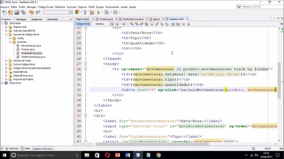Viewport: 284px width, 159px height.
Task: Collapse code fold at line 37
Action: tap(86, 116)
